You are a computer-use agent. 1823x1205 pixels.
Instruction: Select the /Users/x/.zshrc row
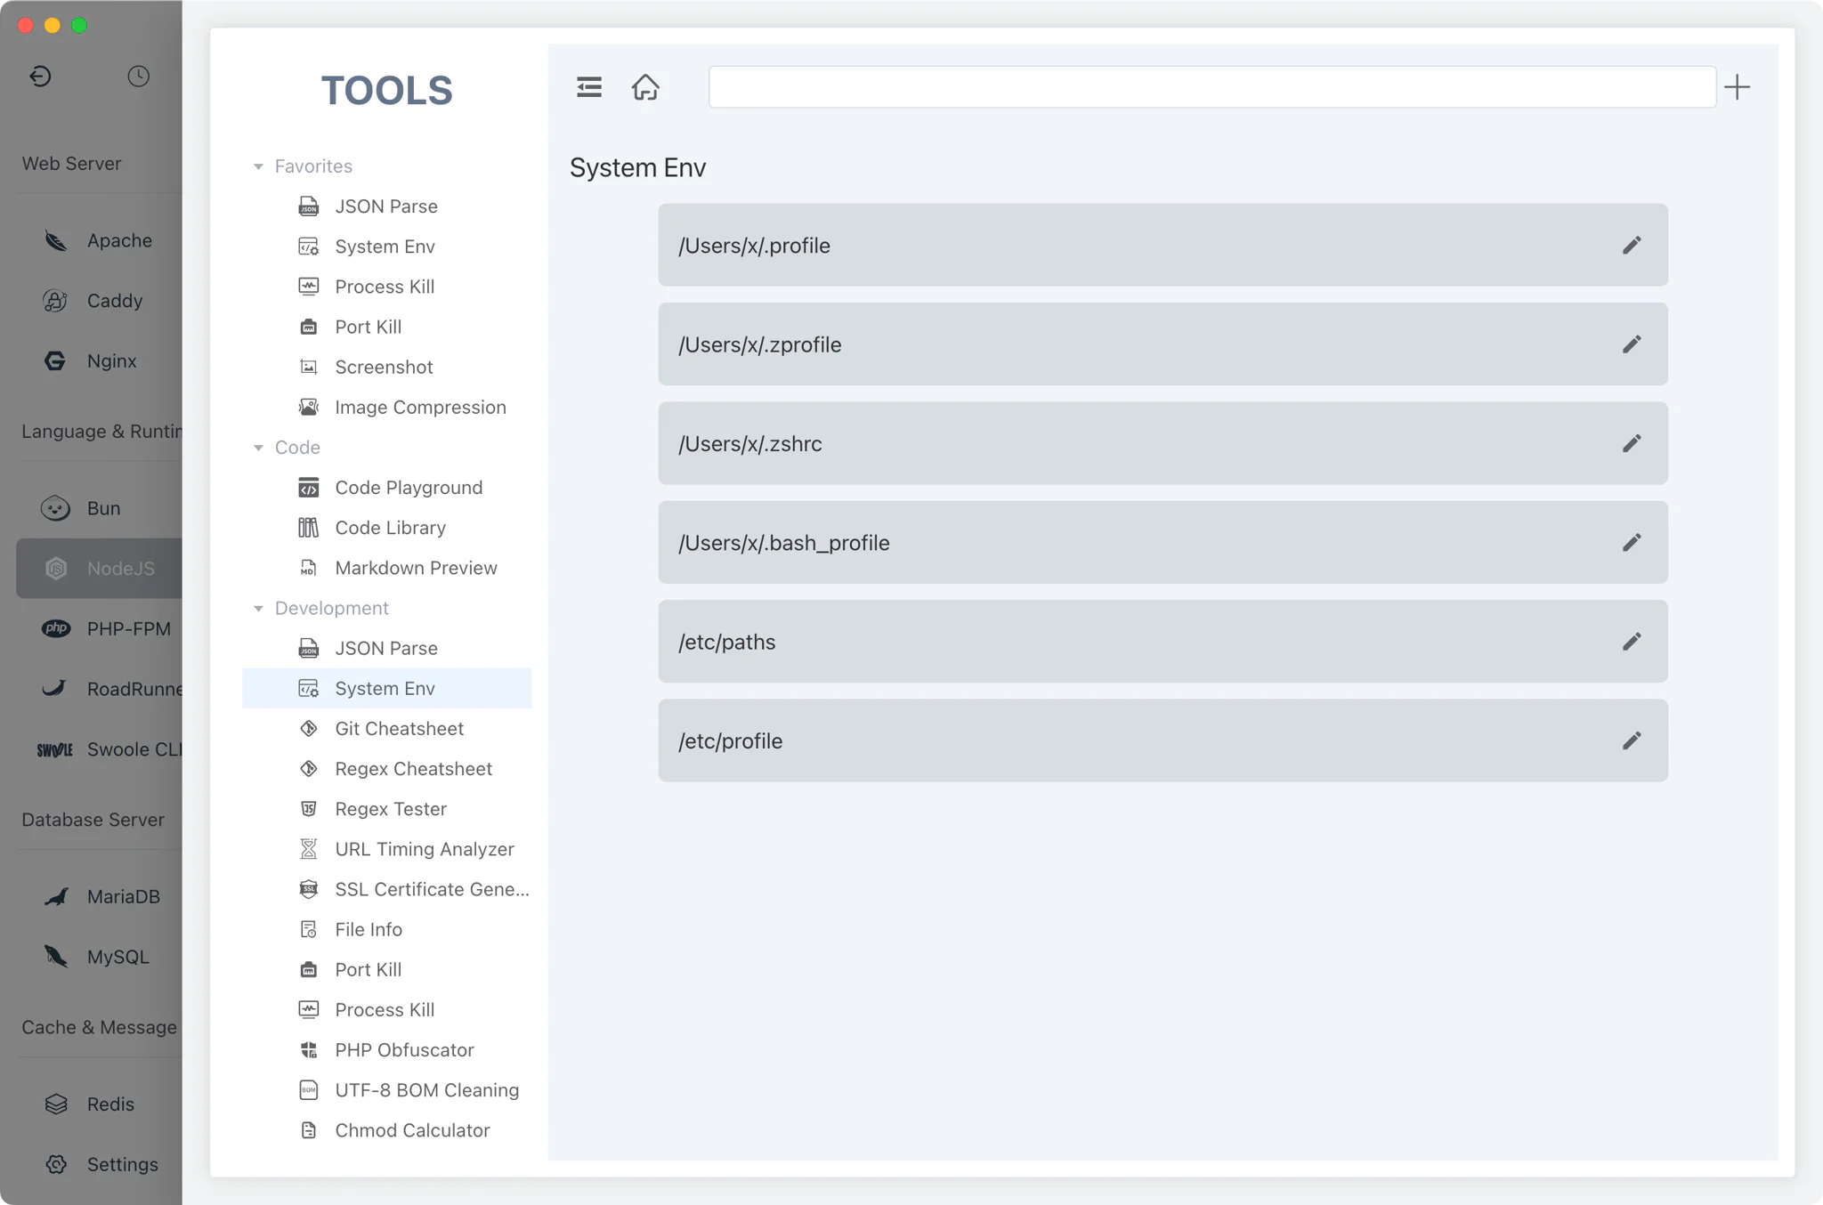[1163, 443]
